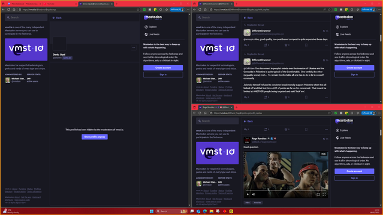This screenshot has height=215, width=383.
Task: Click Show profile anyway in Deniz Opal window
Action: [95, 137]
